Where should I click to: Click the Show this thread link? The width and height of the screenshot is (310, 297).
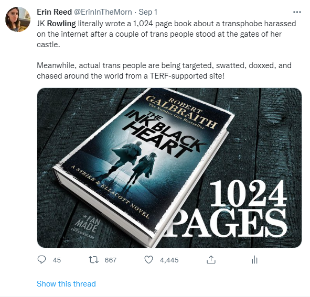coord(66,284)
